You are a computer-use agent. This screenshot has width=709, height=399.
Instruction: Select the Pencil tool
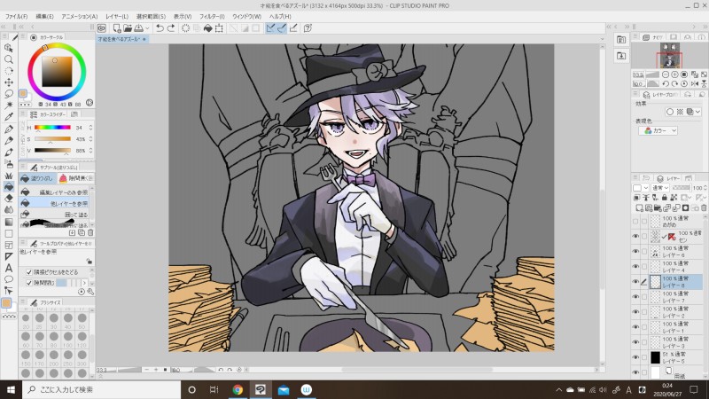click(x=9, y=140)
